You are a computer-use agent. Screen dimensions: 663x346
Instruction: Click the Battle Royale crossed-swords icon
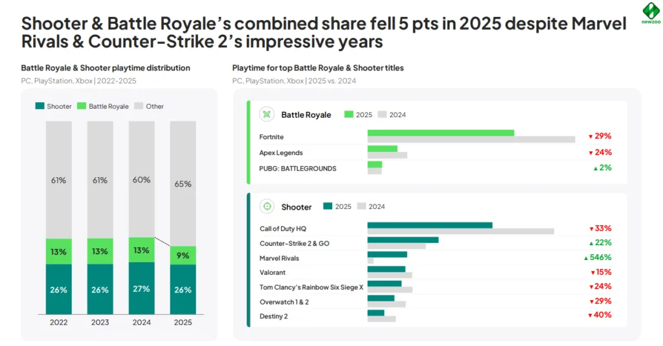point(266,114)
